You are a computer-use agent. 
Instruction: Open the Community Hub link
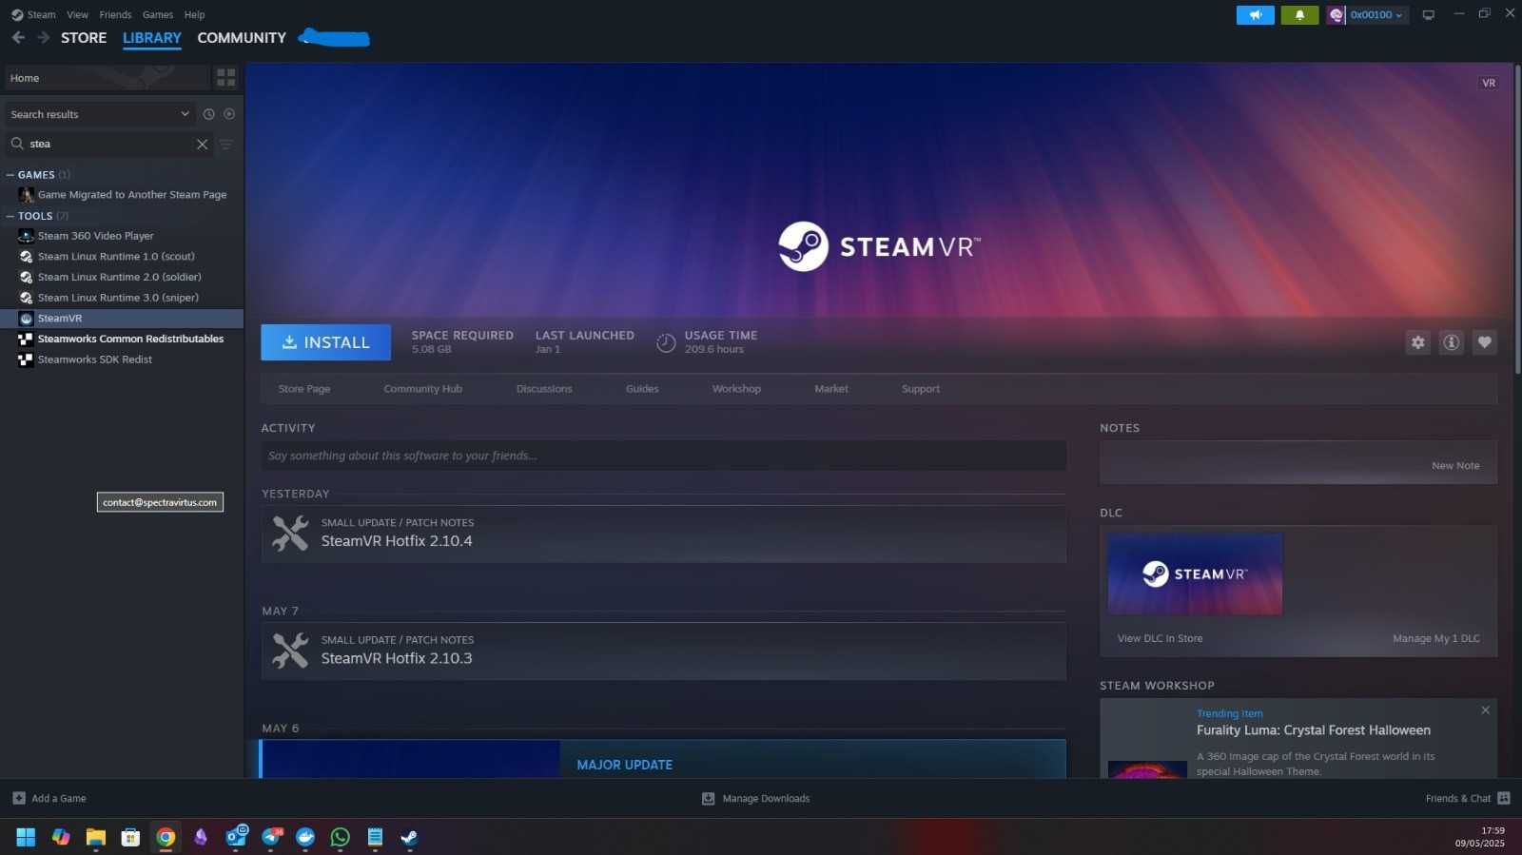[x=422, y=389]
